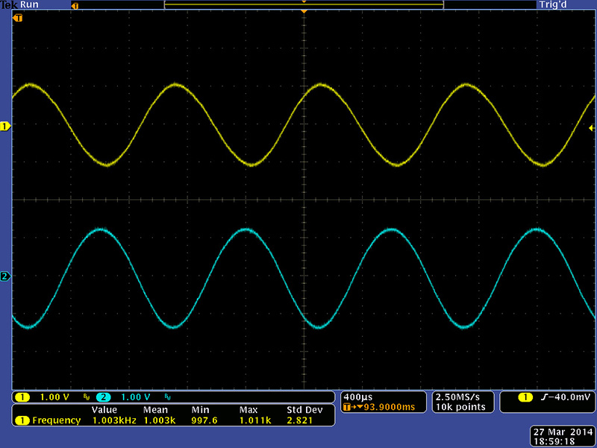Click the 400µs horizontal timebase readout

tap(357, 396)
